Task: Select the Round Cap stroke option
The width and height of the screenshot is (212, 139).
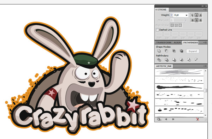Action: [196, 15]
